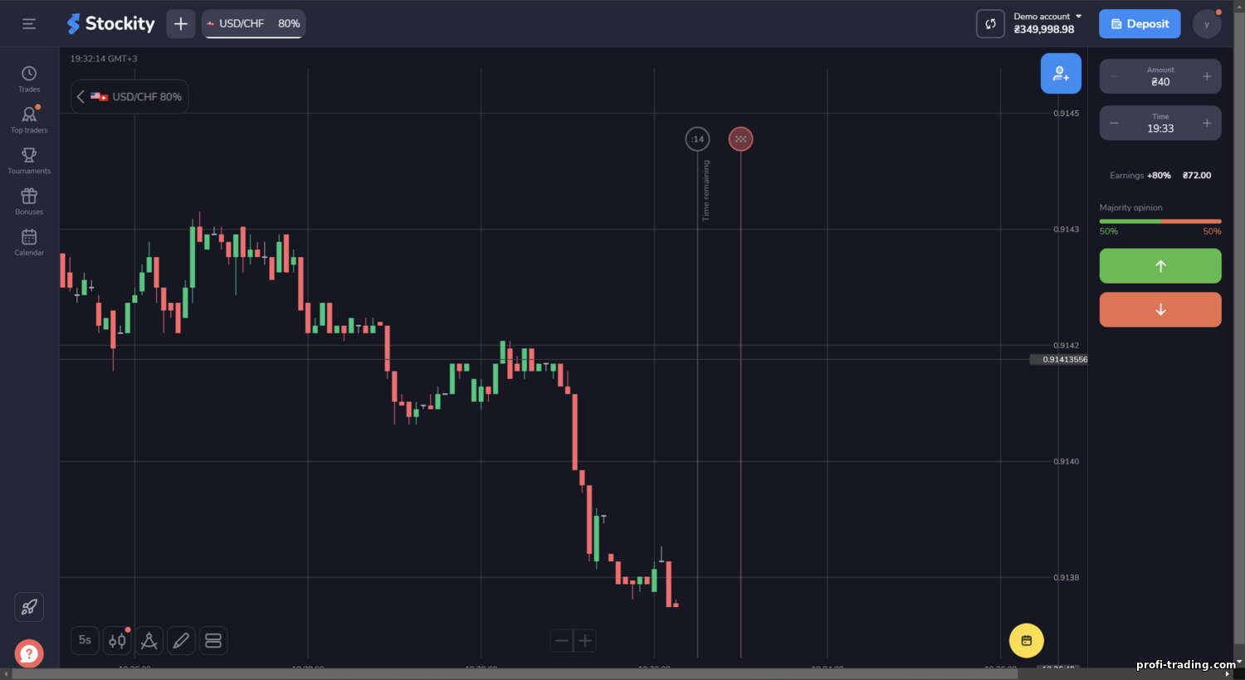Image resolution: width=1245 pixels, height=680 pixels.
Task: Open the hamburger main menu
Action: pos(29,24)
